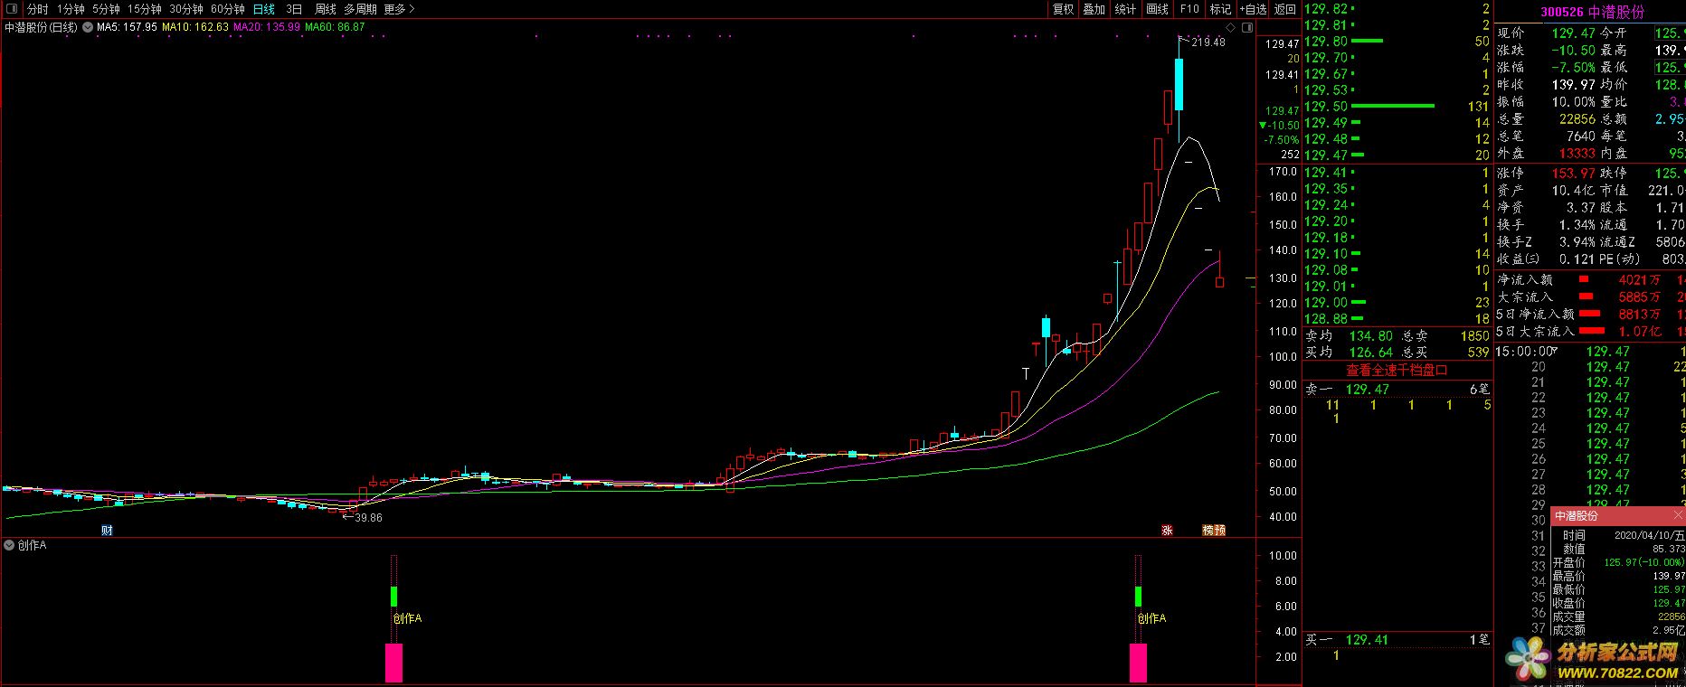Click the 叠加 overlay button

[x=1094, y=9]
